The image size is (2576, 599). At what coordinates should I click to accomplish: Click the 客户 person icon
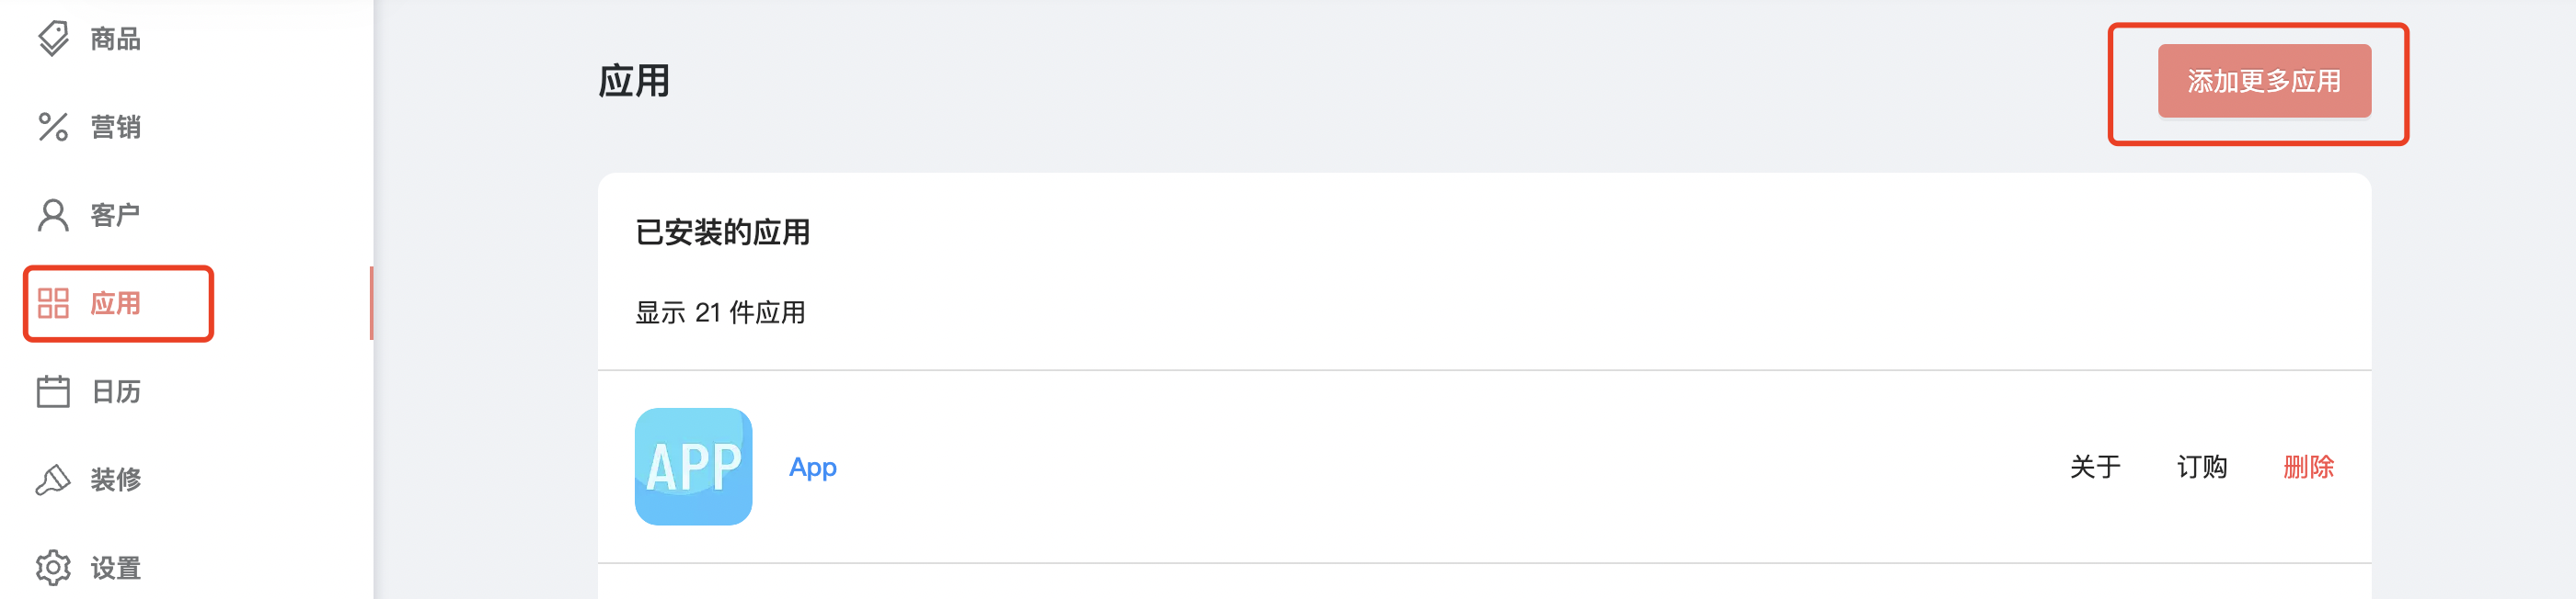tap(53, 215)
